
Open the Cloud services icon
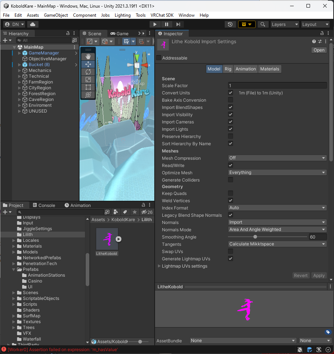[33, 24]
